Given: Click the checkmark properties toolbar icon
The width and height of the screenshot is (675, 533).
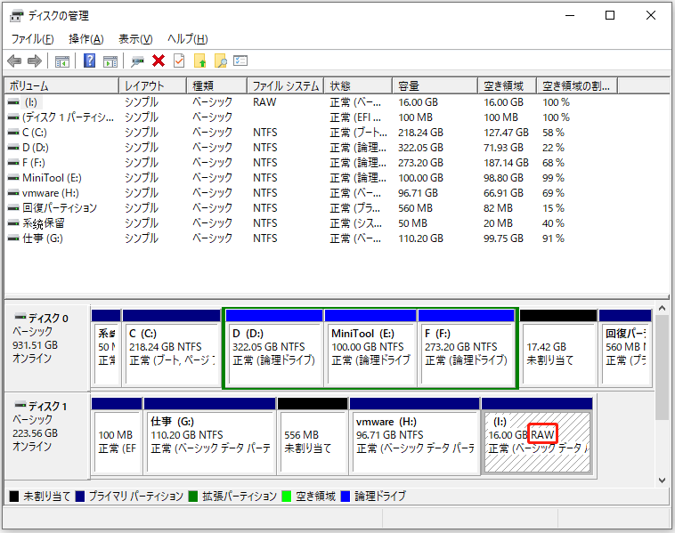Looking at the screenshot, I should point(179,61).
